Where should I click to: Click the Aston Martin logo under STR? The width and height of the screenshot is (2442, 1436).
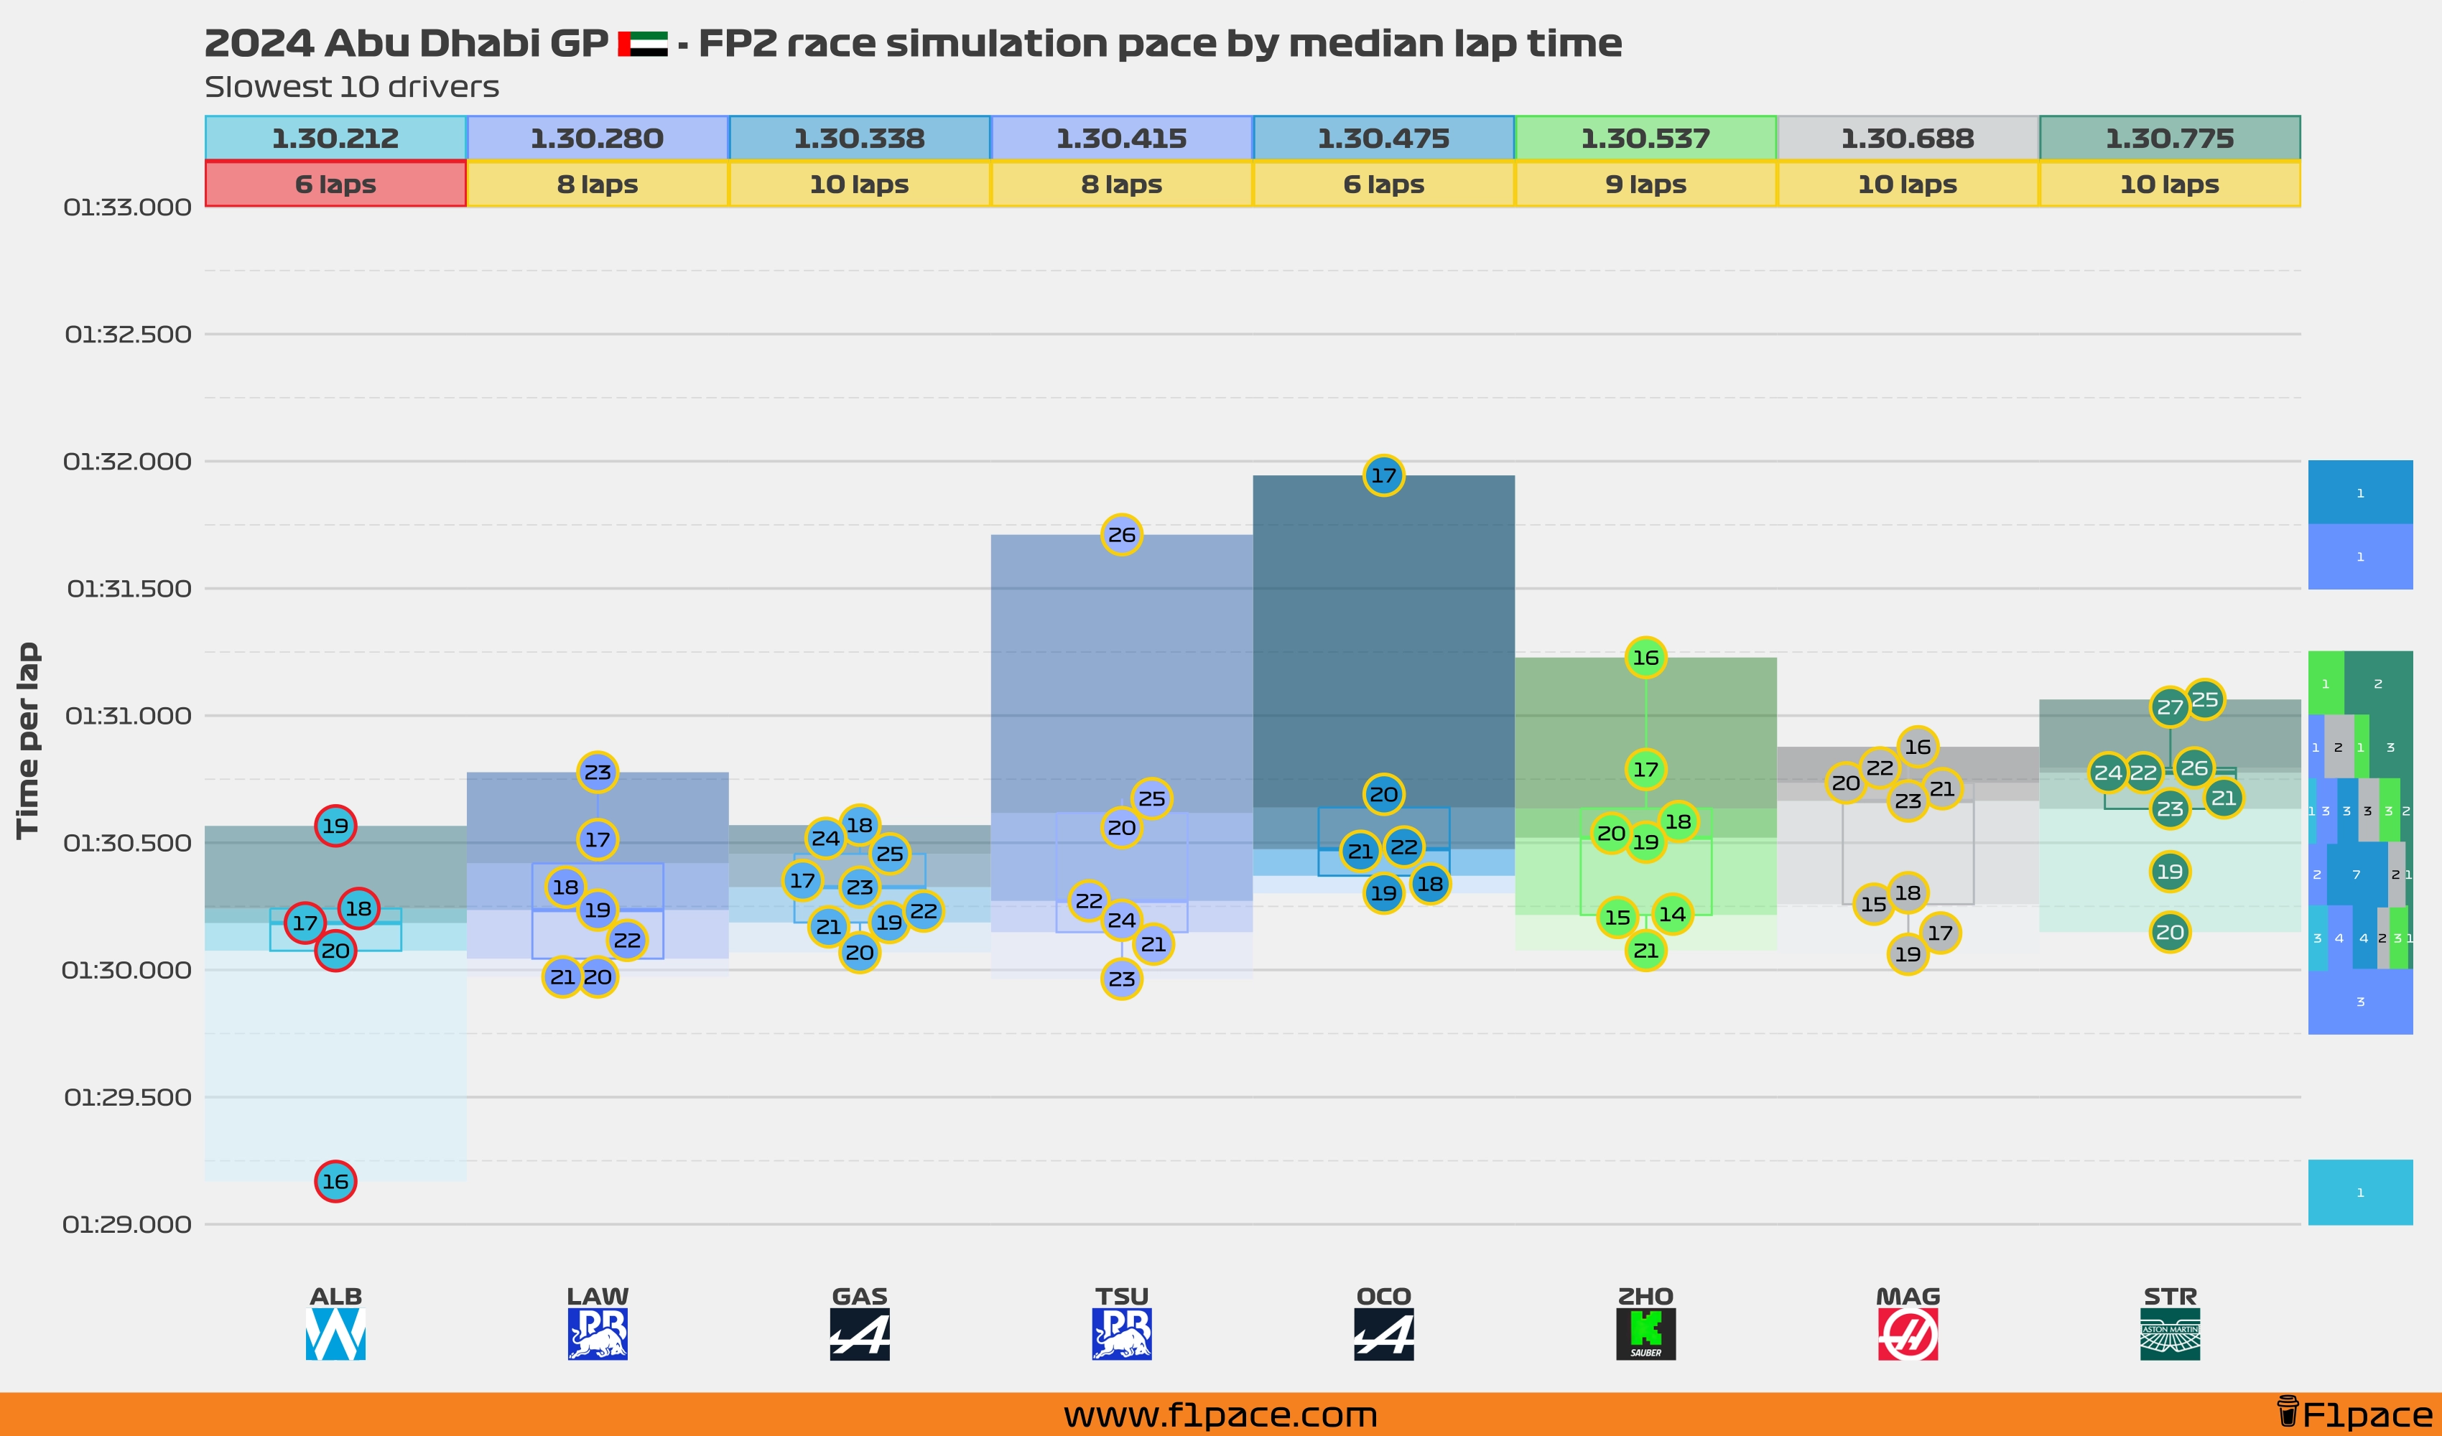2170,1334
